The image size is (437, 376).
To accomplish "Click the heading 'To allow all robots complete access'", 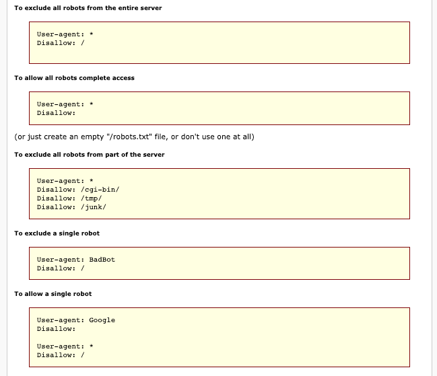I will tap(75, 78).
